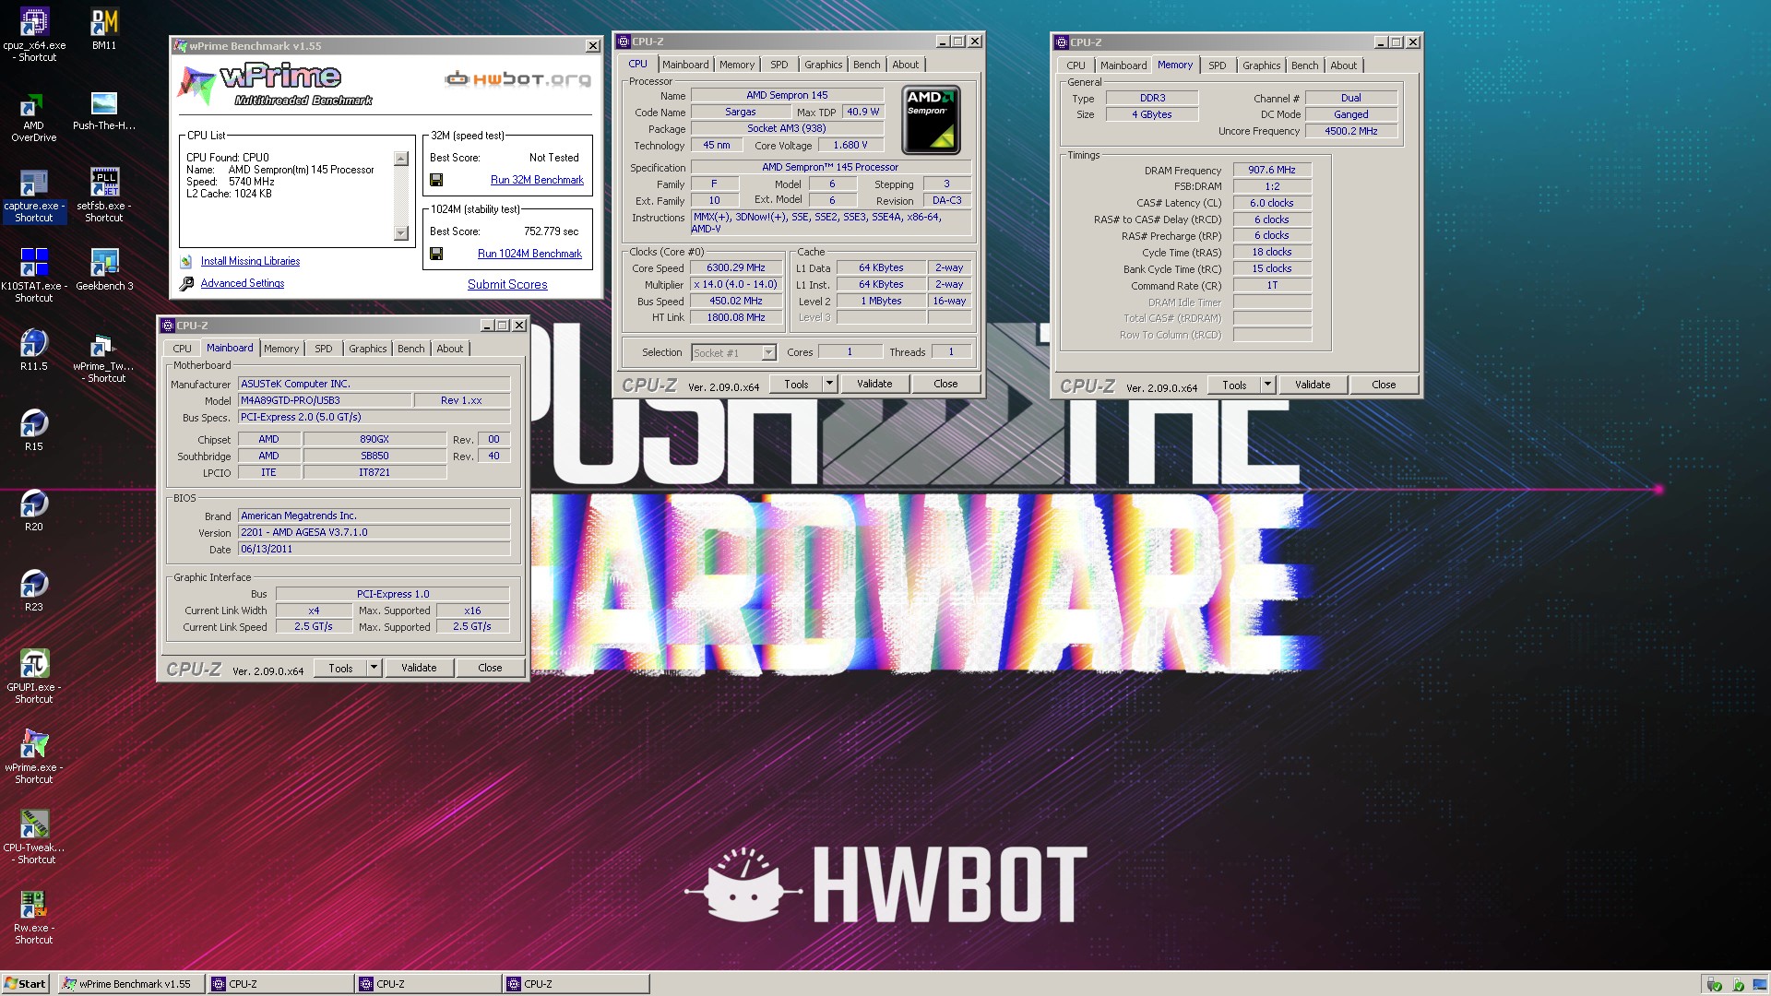
Task: Run the 1024M Benchmark link
Action: (529, 254)
